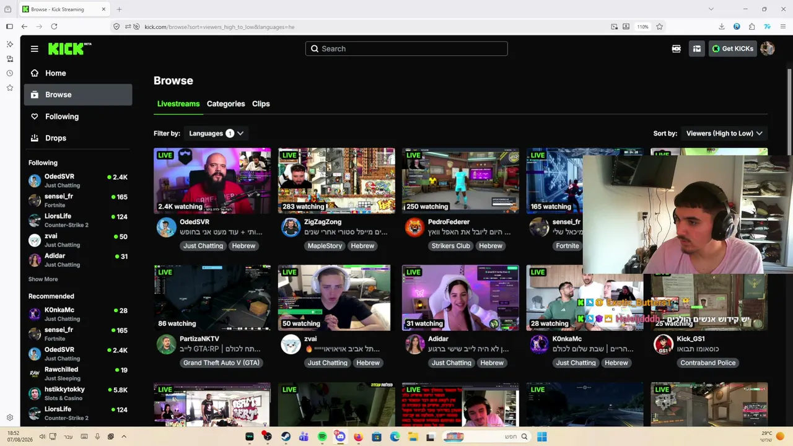Open OdedSVR livestream thumbnail

[212, 181]
